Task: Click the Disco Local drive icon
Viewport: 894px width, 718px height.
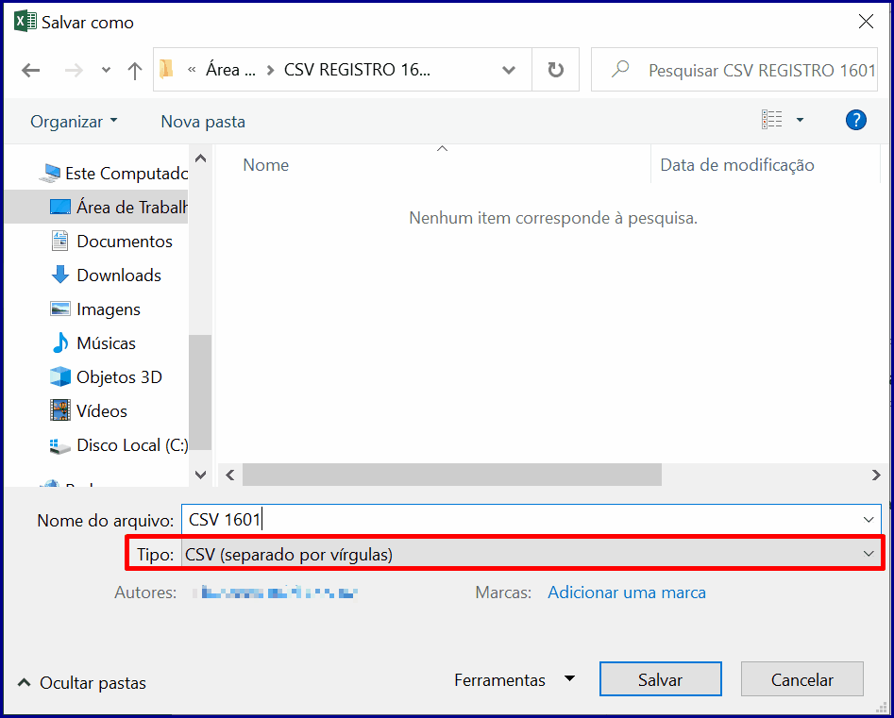Action: (59, 445)
